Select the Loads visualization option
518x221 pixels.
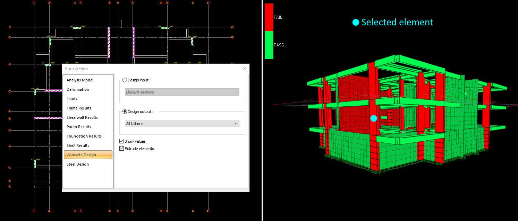[x=72, y=99]
